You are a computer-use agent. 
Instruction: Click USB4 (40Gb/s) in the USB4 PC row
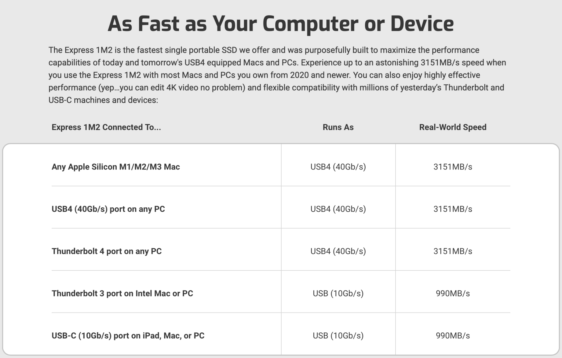point(338,209)
